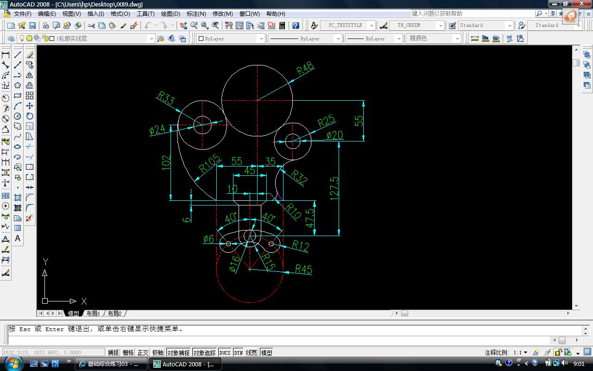
Task: Select the Erase tool
Action: [30, 55]
